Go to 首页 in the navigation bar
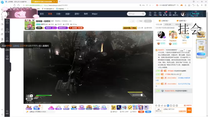Screen dimensions: 208x117 point(42,14)
